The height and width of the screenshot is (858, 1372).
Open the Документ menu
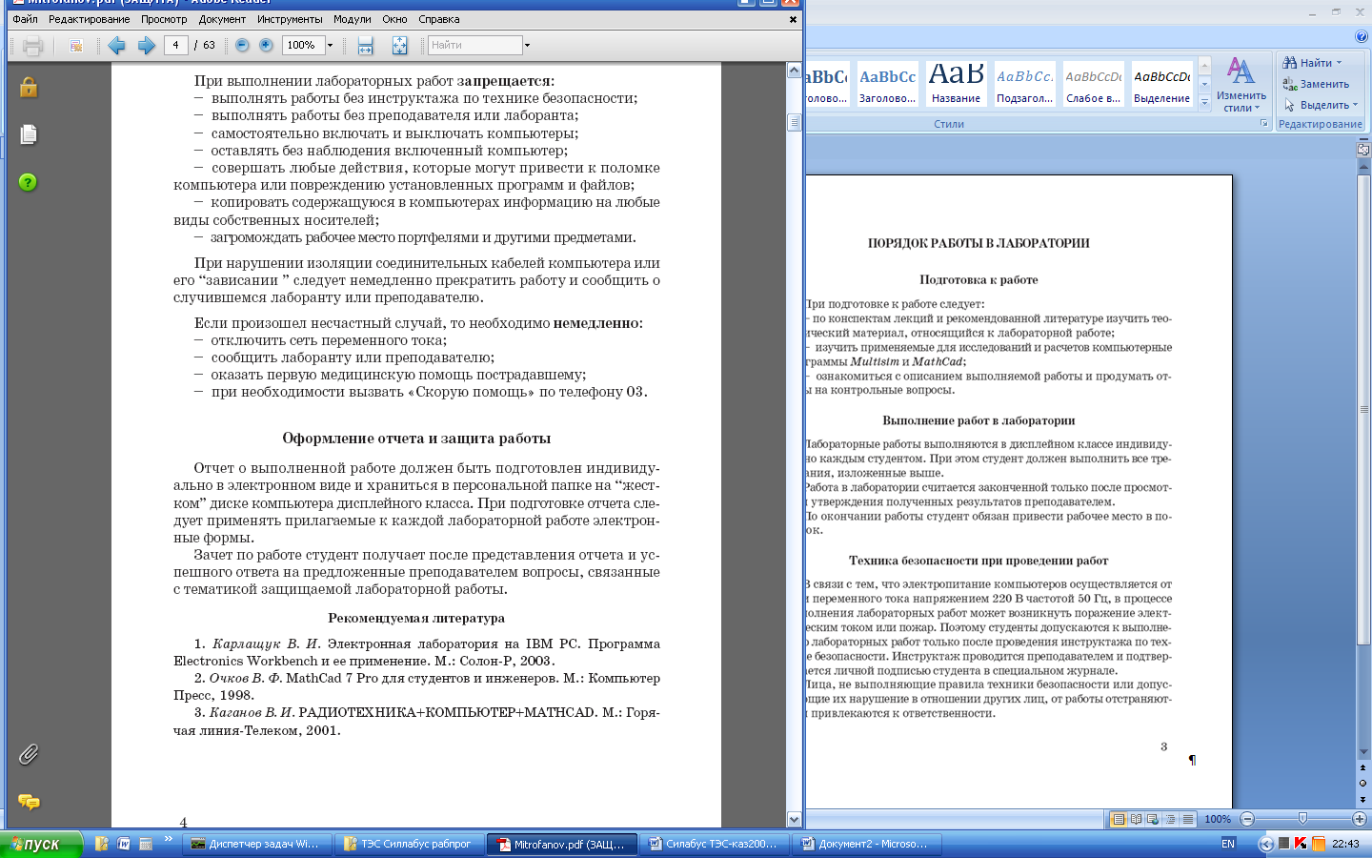pos(222,19)
